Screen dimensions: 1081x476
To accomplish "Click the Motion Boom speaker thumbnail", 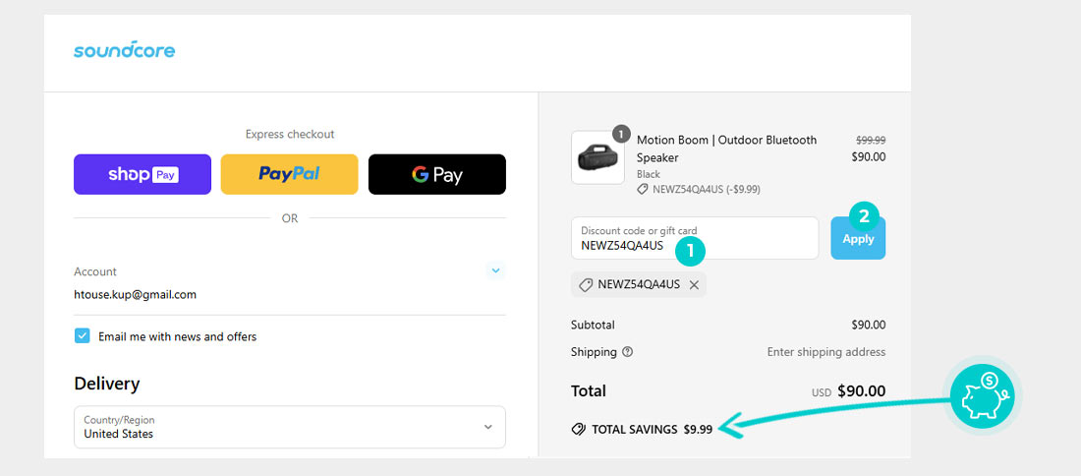I will point(597,157).
